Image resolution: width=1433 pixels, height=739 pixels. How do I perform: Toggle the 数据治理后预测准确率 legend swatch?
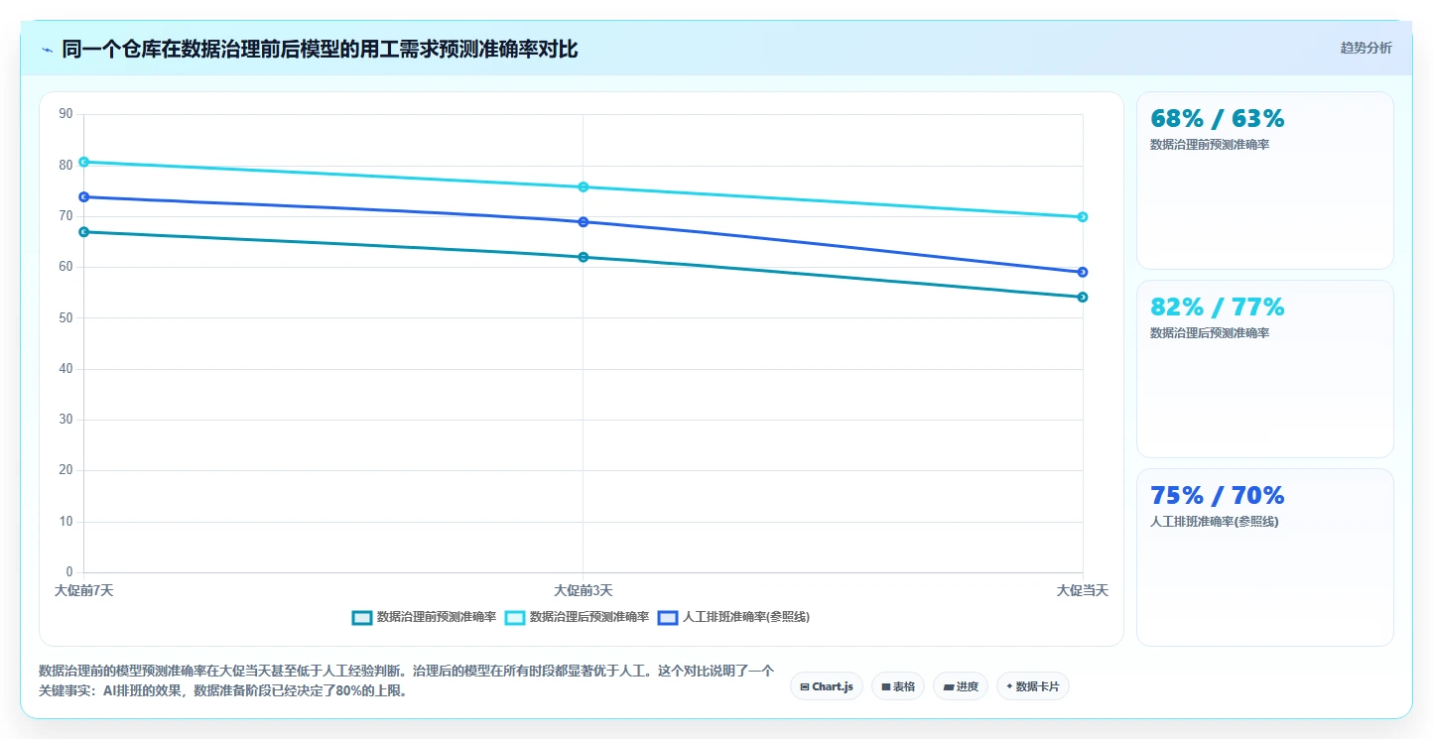pyautogui.click(x=515, y=617)
